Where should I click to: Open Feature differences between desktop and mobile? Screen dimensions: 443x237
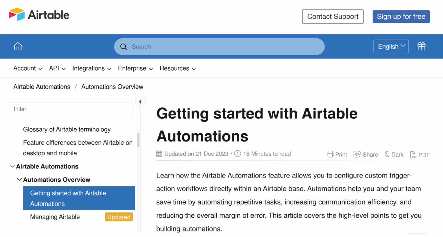[78, 148]
